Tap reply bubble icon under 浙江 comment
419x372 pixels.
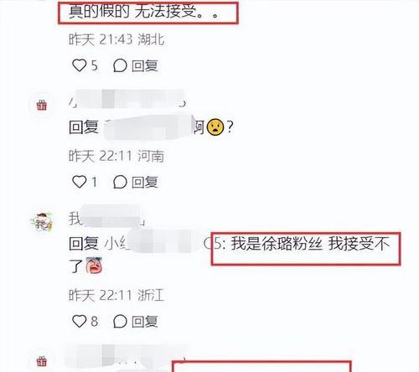(120, 321)
